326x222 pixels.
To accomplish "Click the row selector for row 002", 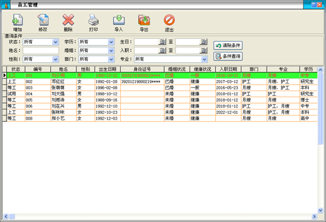I will [5, 82].
